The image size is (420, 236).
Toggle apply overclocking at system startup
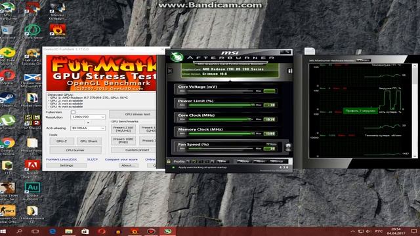[x=173, y=168]
